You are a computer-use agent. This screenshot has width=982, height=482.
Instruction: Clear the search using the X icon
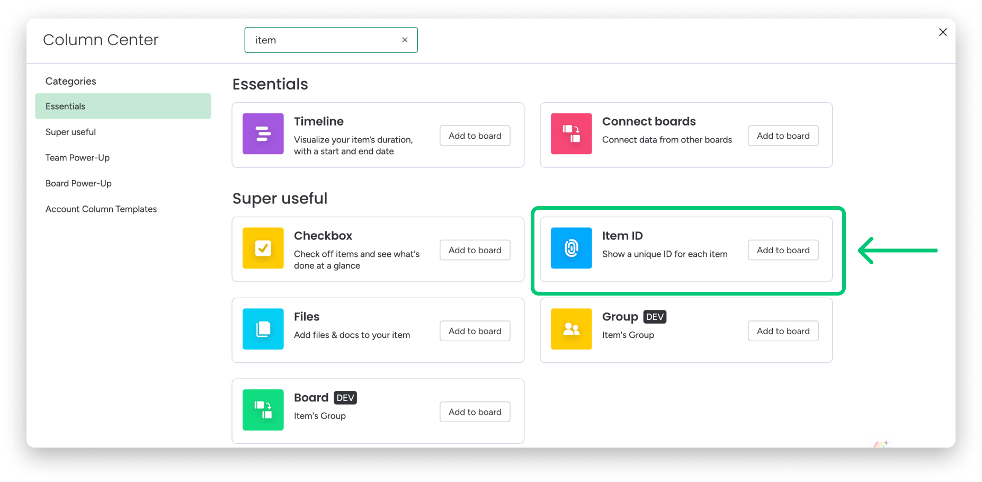coord(405,40)
